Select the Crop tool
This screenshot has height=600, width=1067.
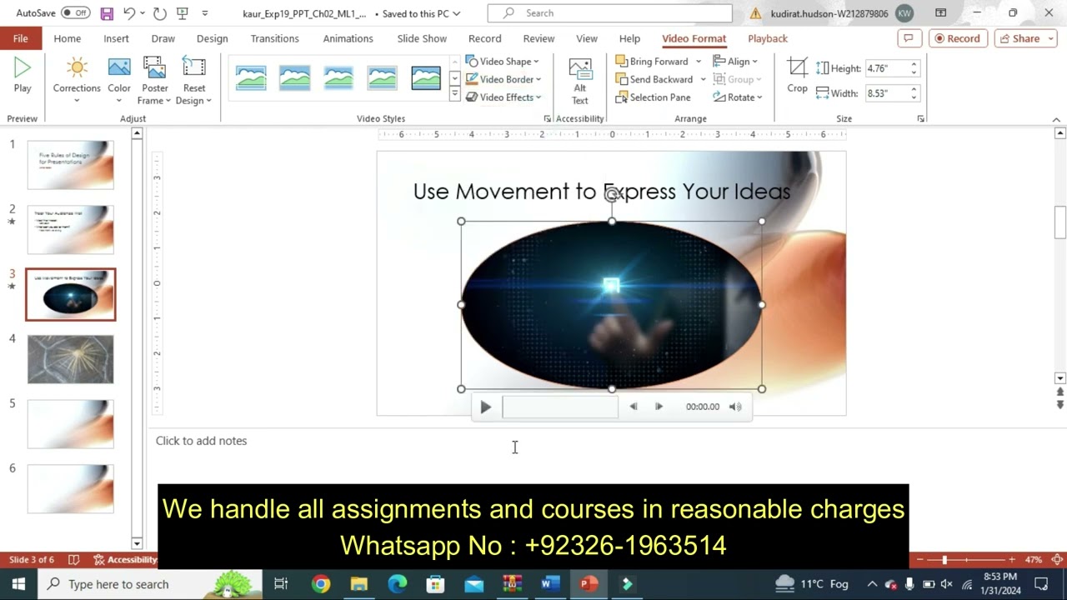pos(797,75)
